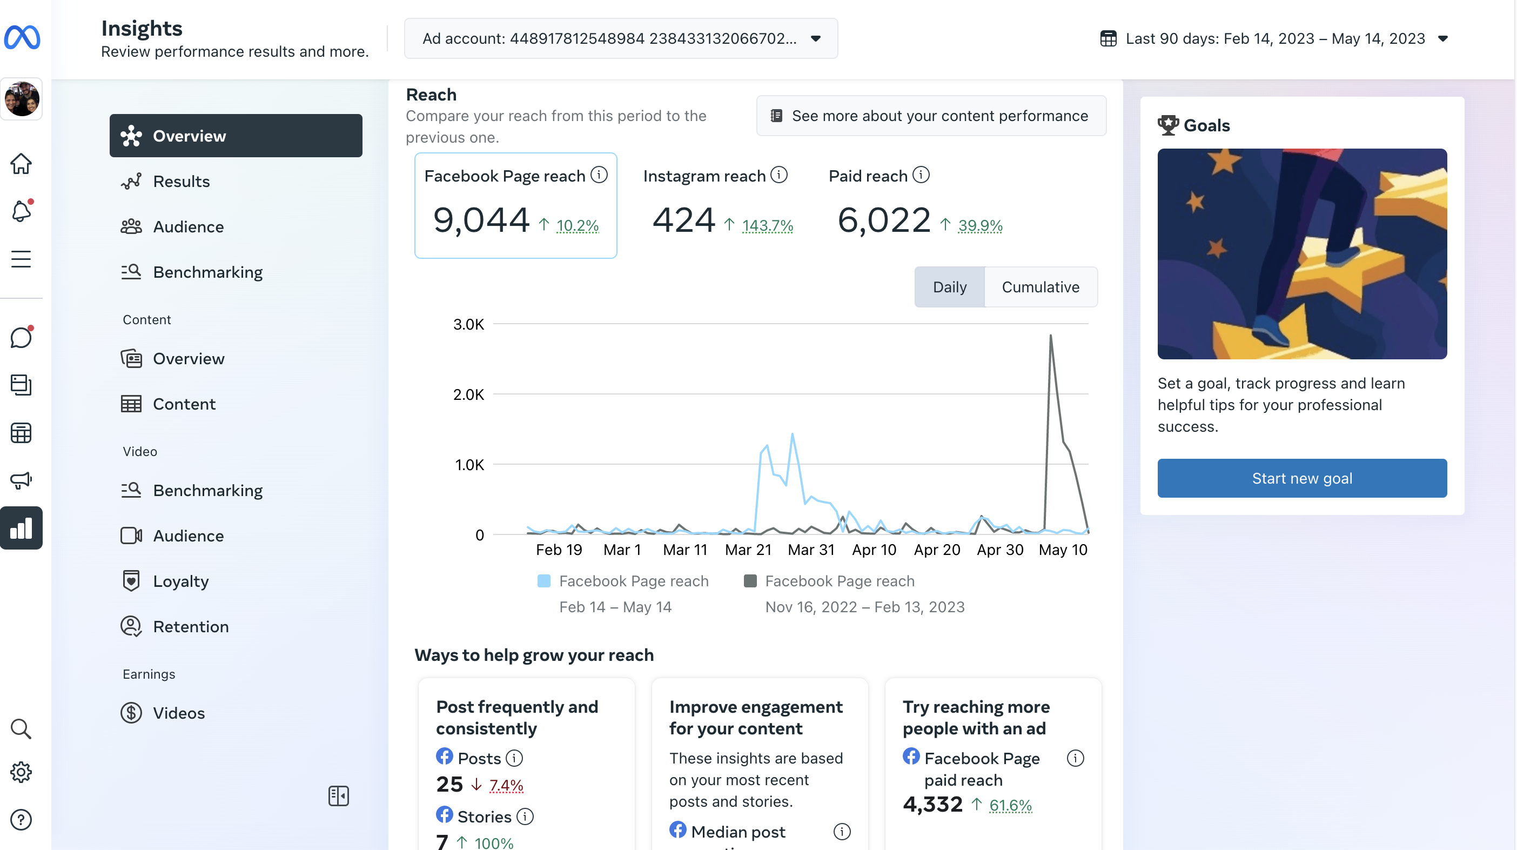Show info for Facebook Page reach
This screenshot has height=850, width=1517.
click(599, 175)
